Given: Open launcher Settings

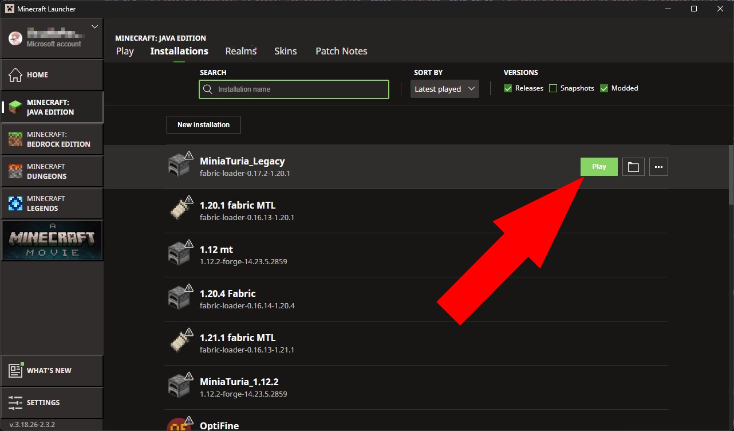Looking at the screenshot, I should point(52,403).
